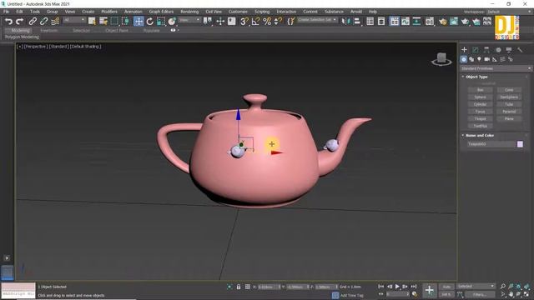Switch to the Modify command panel tab

[475, 50]
